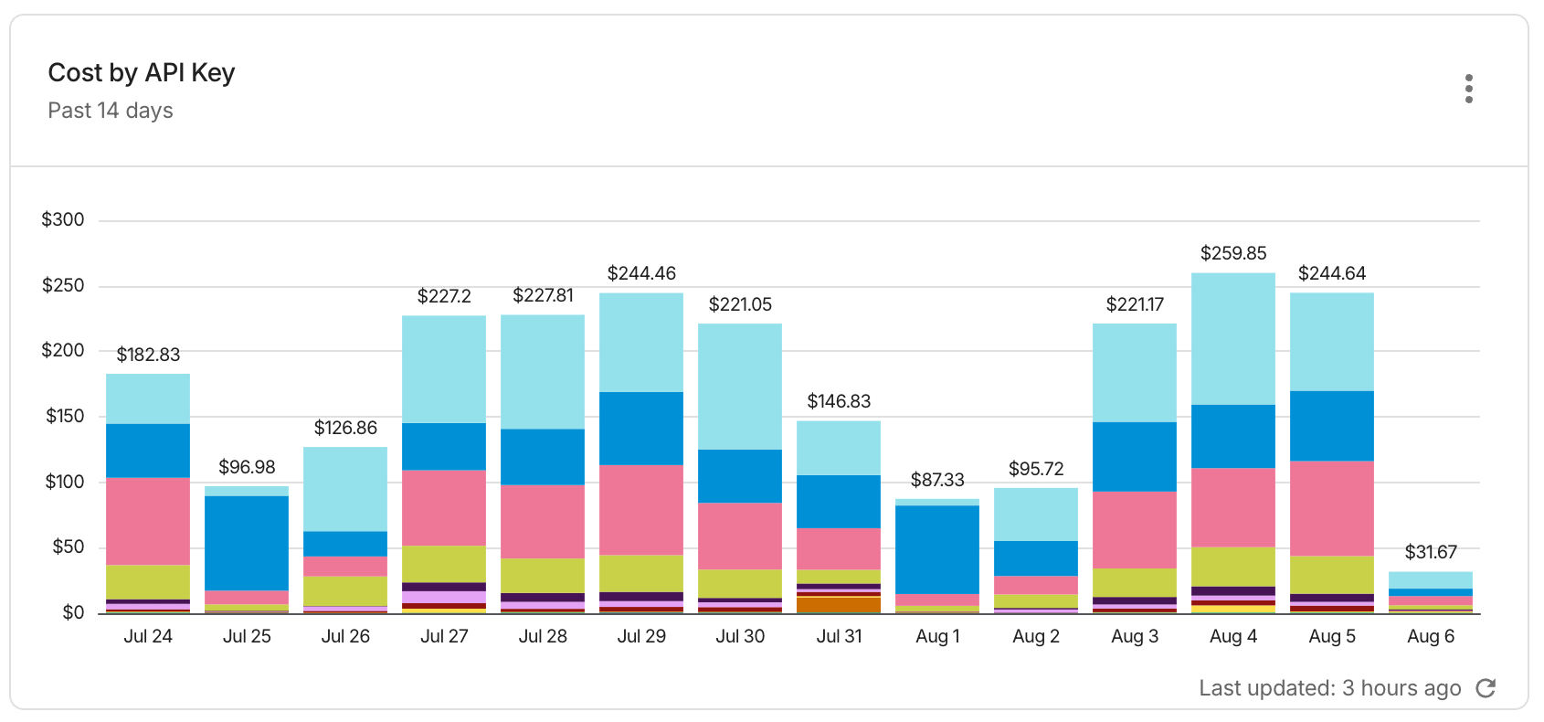Select the orange segment of Jul 31 bar
This screenshot has height=722, width=1544.
tap(839, 604)
